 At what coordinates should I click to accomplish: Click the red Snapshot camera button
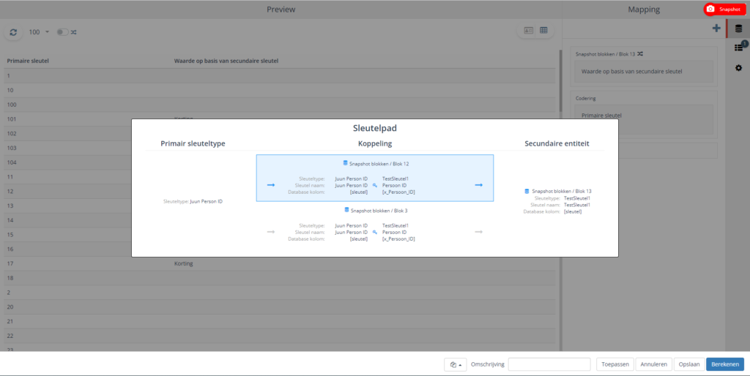pos(725,9)
